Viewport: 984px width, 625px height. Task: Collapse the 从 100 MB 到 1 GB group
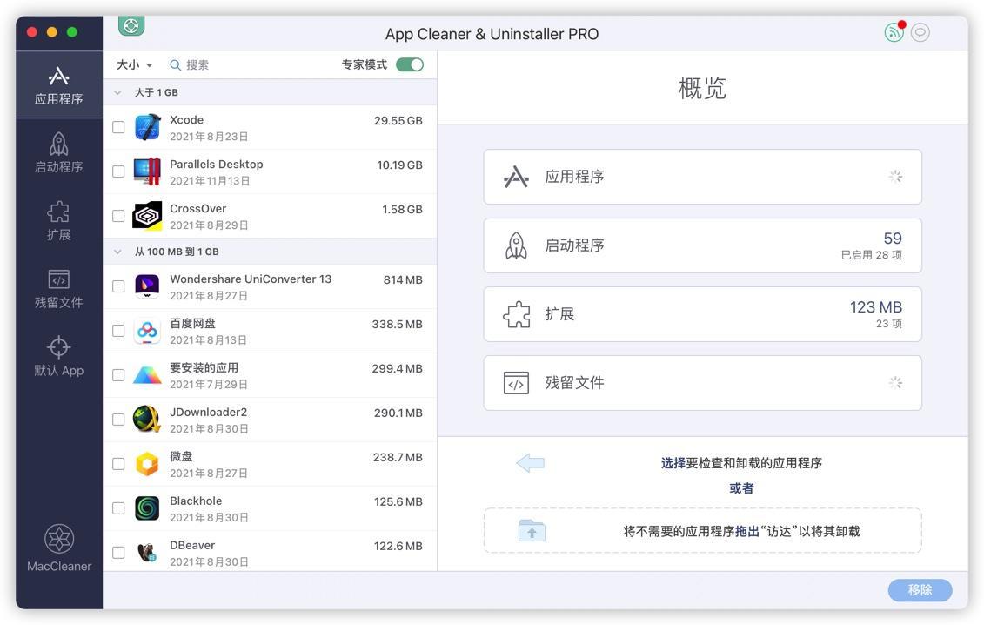tap(117, 251)
